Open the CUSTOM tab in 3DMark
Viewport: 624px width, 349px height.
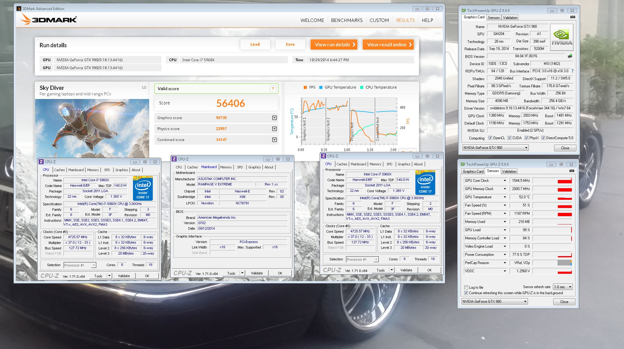tap(379, 20)
